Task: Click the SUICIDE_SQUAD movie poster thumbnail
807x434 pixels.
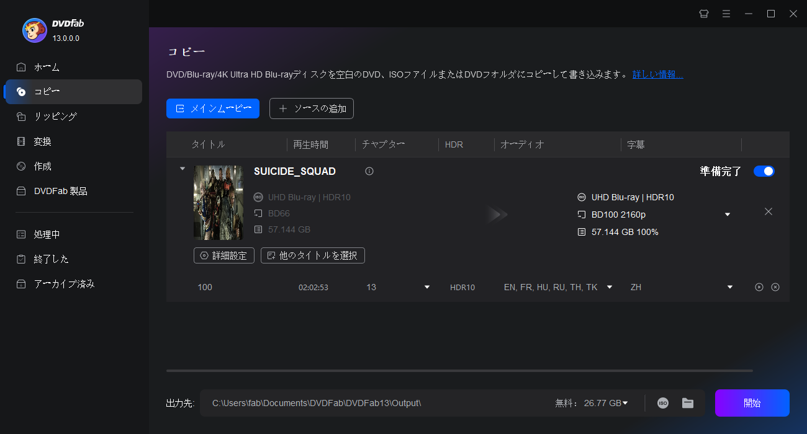Action: [x=219, y=202]
